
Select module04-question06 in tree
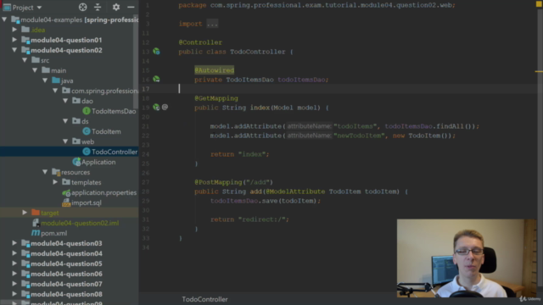[66, 274]
